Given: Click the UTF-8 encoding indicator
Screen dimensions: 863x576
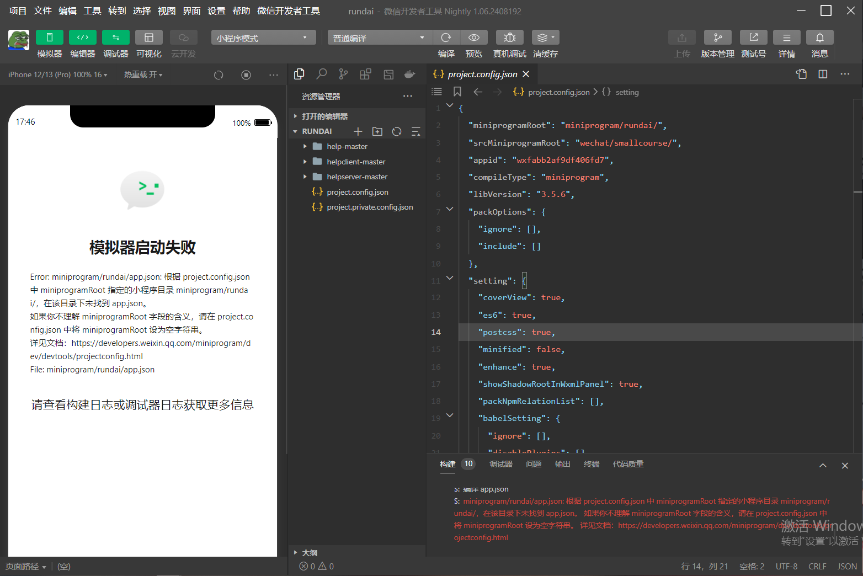Looking at the screenshot, I should pyautogui.click(x=786, y=566).
